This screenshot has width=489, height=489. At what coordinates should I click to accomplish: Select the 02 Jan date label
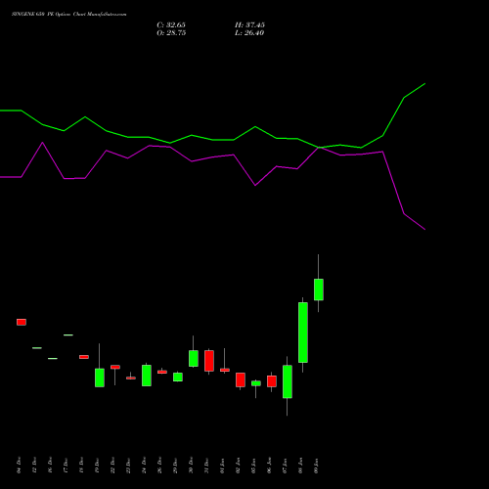pyautogui.click(x=238, y=465)
